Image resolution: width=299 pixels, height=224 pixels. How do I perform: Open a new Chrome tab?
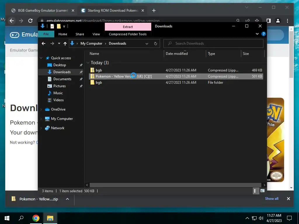coord(154,10)
